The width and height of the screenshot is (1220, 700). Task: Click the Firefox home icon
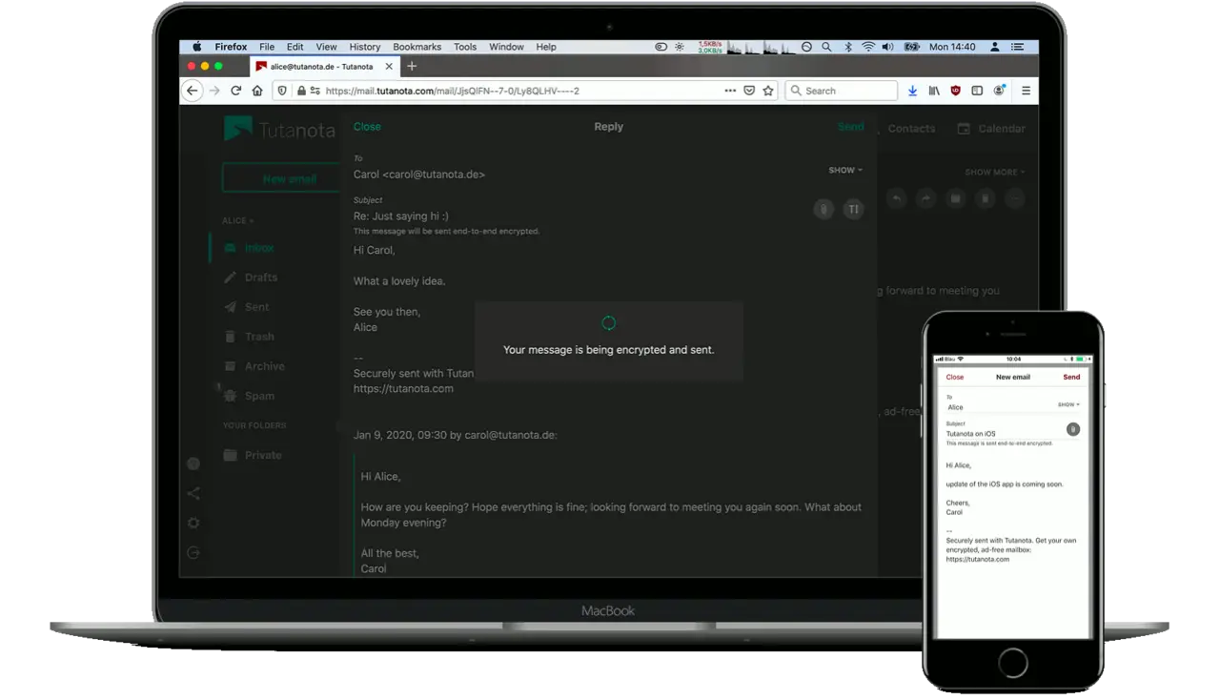(x=257, y=91)
